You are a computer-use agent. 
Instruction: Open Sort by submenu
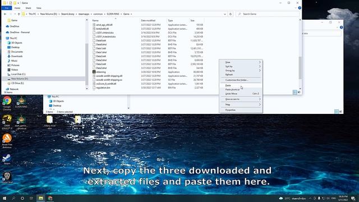[241, 66]
